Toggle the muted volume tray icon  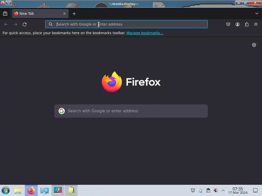(x=216, y=190)
